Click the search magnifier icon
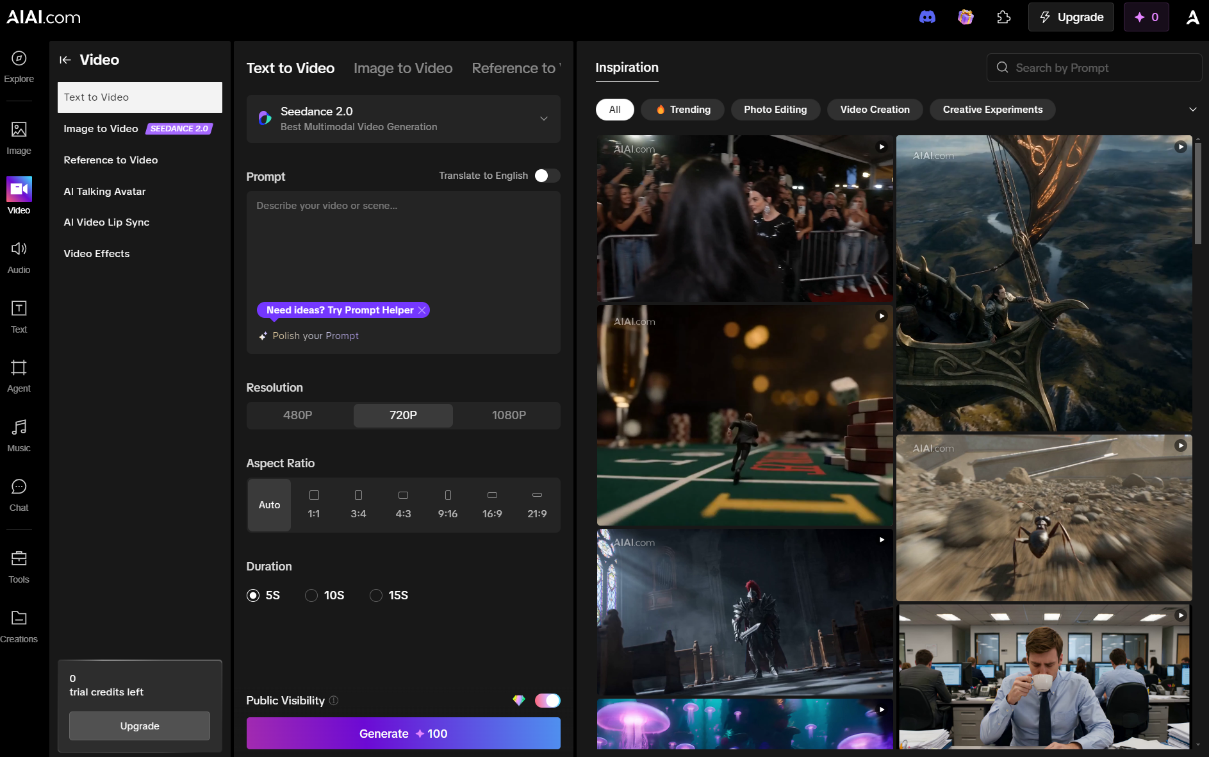 click(x=1002, y=67)
